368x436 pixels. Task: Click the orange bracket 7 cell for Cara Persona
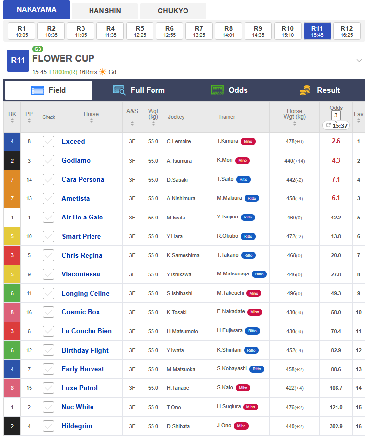pos(12,180)
